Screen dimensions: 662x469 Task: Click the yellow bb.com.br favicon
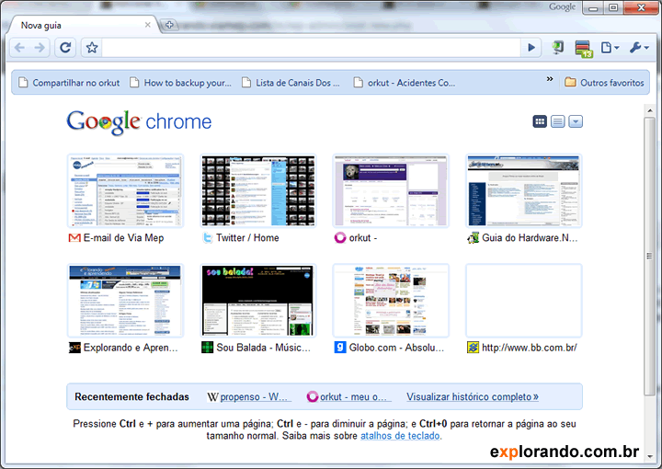(x=473, y=348)
